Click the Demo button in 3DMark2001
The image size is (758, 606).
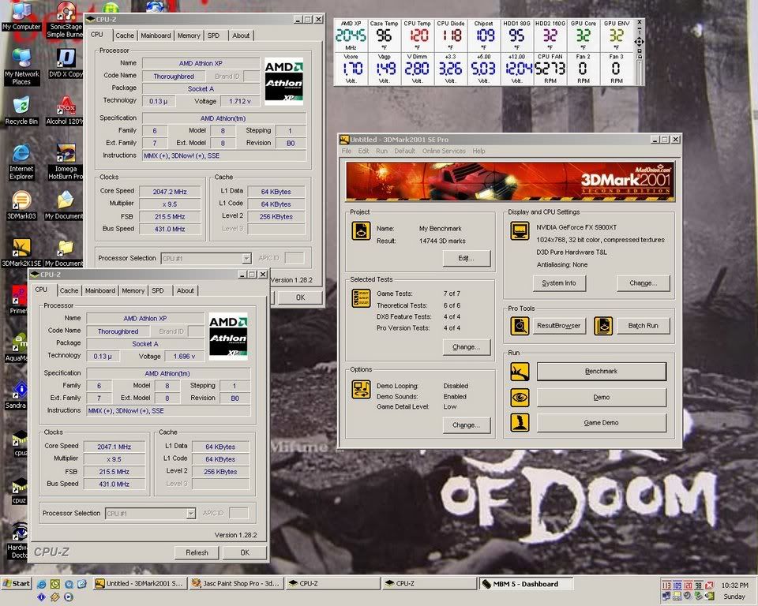tap(602, 397)
